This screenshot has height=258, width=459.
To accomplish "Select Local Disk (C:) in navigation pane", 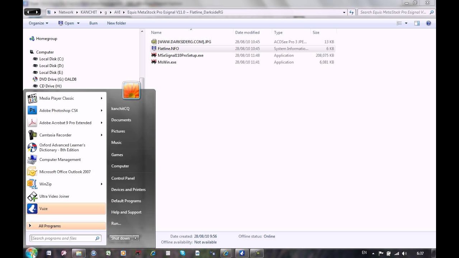I will pos(51,59).
